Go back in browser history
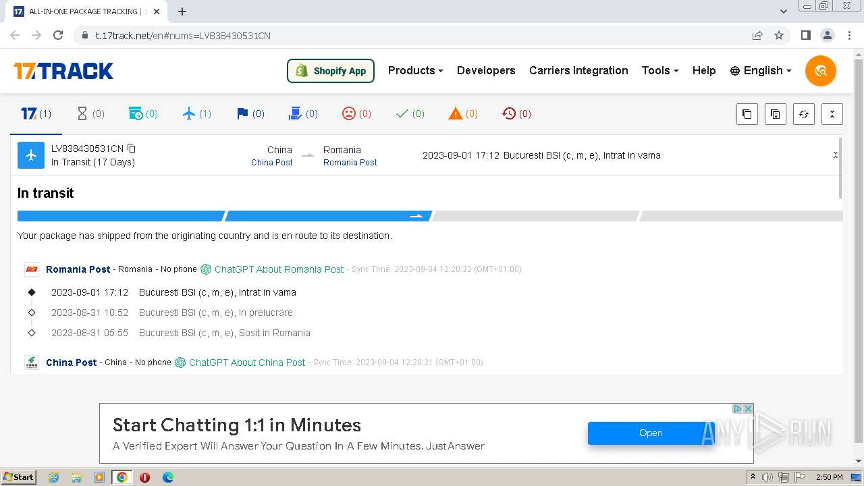This screenshot has width=864, height=486. [15, 36]
